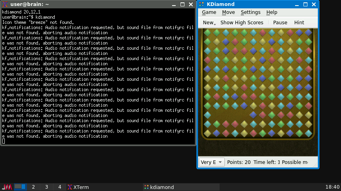Select the green diamond in board's top-left corner
This screenshot has width=341, height=191.
point(207,32)
